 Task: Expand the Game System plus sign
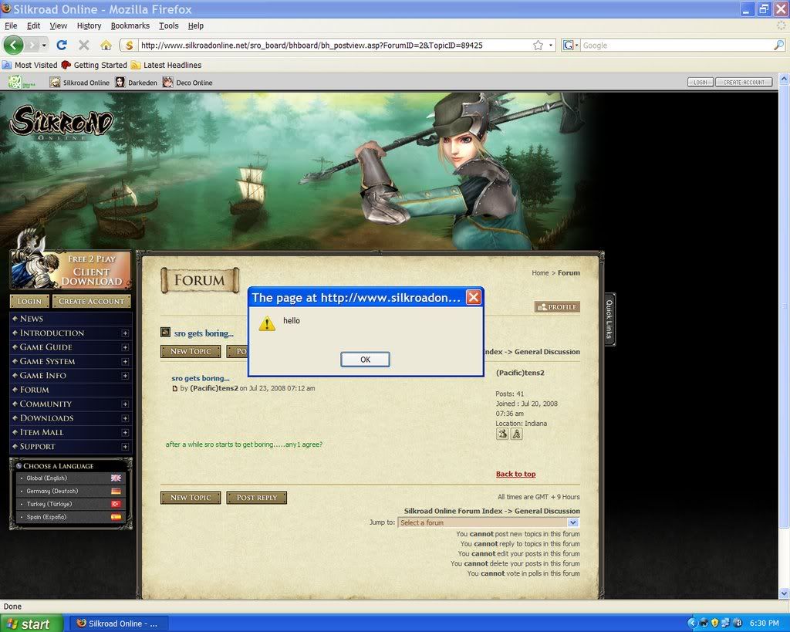point(125,361)
